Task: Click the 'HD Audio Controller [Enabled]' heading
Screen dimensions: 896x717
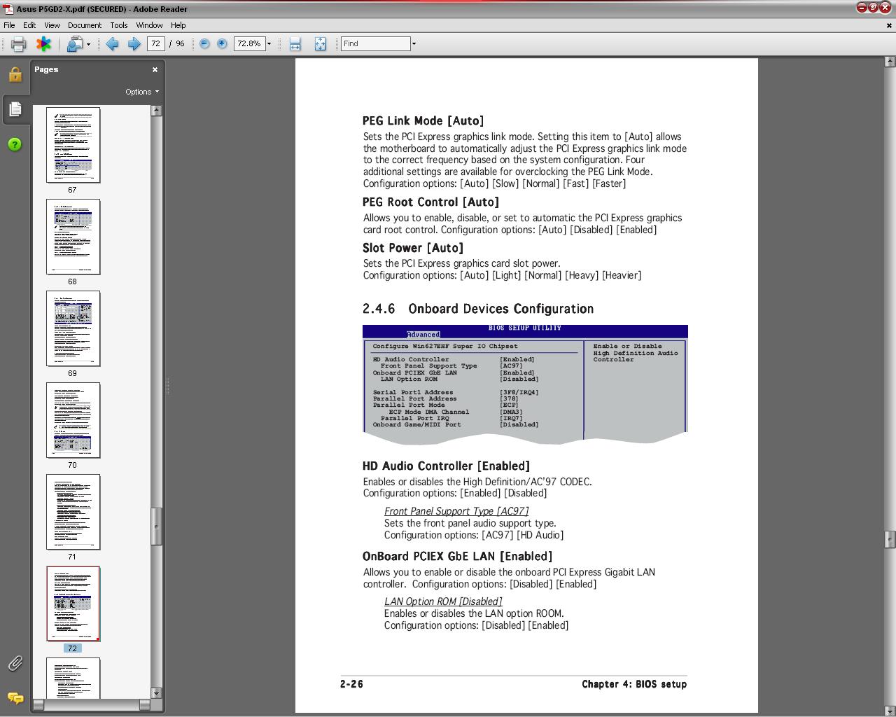Action: pyautogui.click(x=446, y=466)
